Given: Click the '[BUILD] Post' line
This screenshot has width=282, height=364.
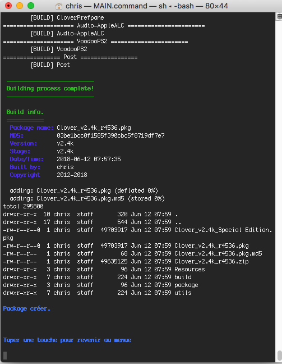Looking at the screenshot, I should point(50,65).
